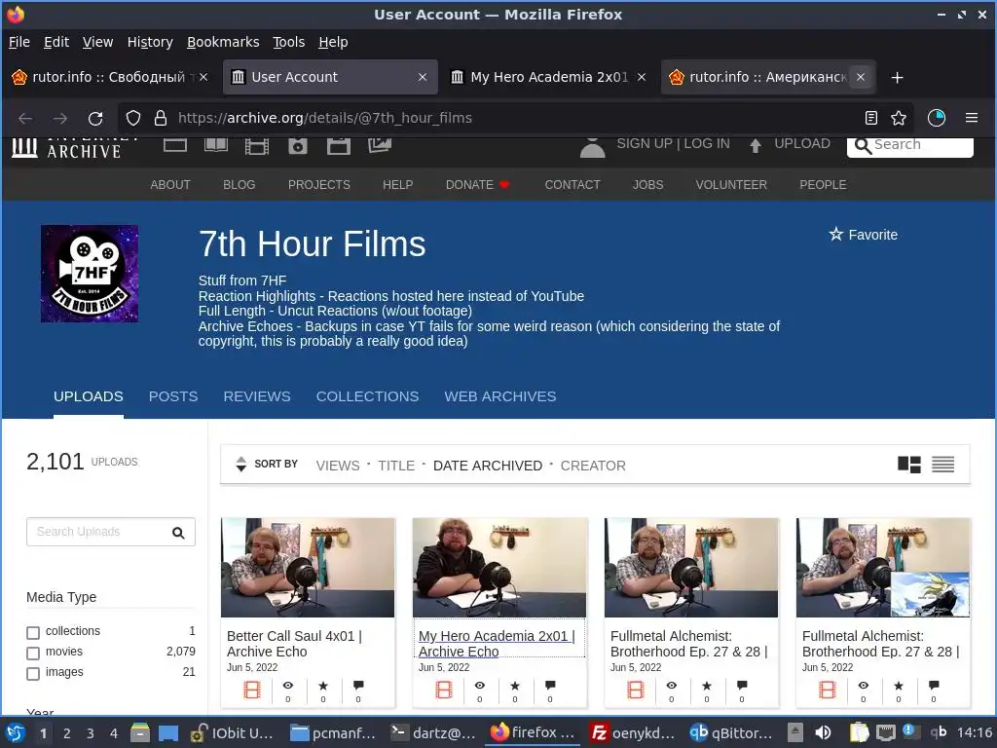Check the collections media type checkbox
Screen dimensions: 997x748
tap(33, 633)
